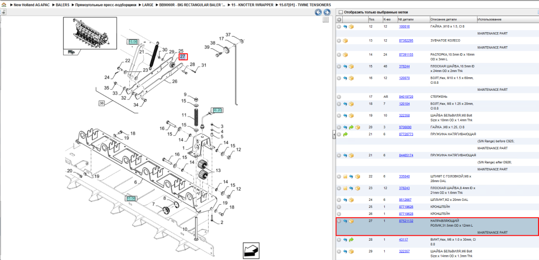The width and height of the screenshot is (539, 260).
Task: Click the small square button at diagram corner
Action: tap(326, 20)
